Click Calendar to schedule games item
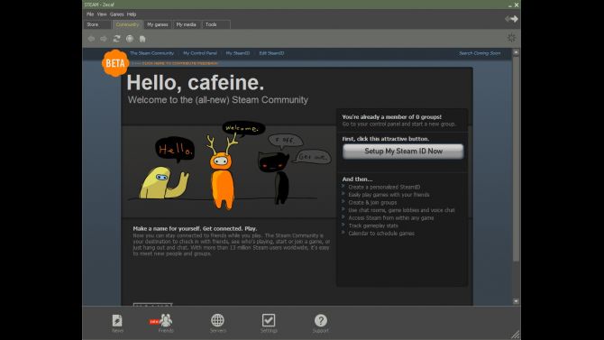604x340 pixels. pyautogui.click(x=381, y=234)
